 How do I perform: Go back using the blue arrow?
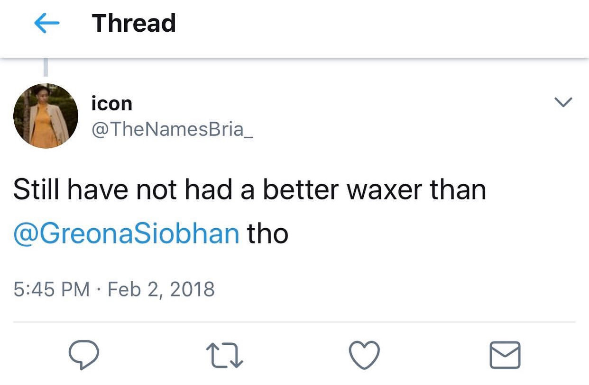point(47,24)
